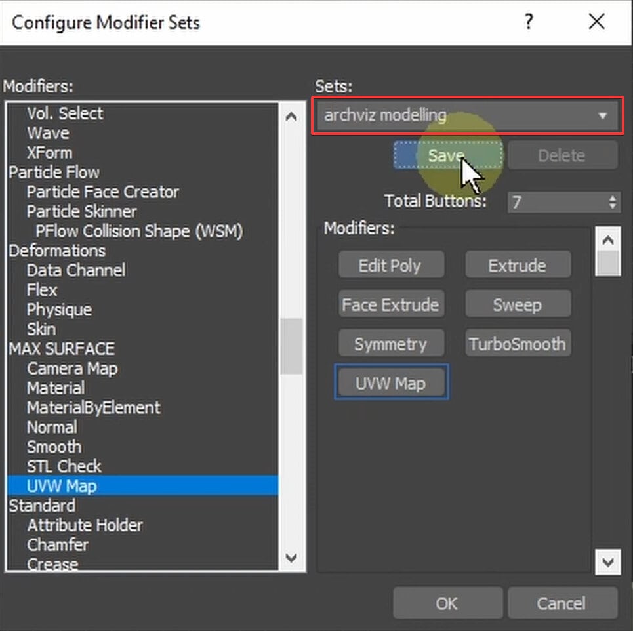Open the Sets dropdown list
The height and width of the screenshot is (631, 633).
pos(602,115)
